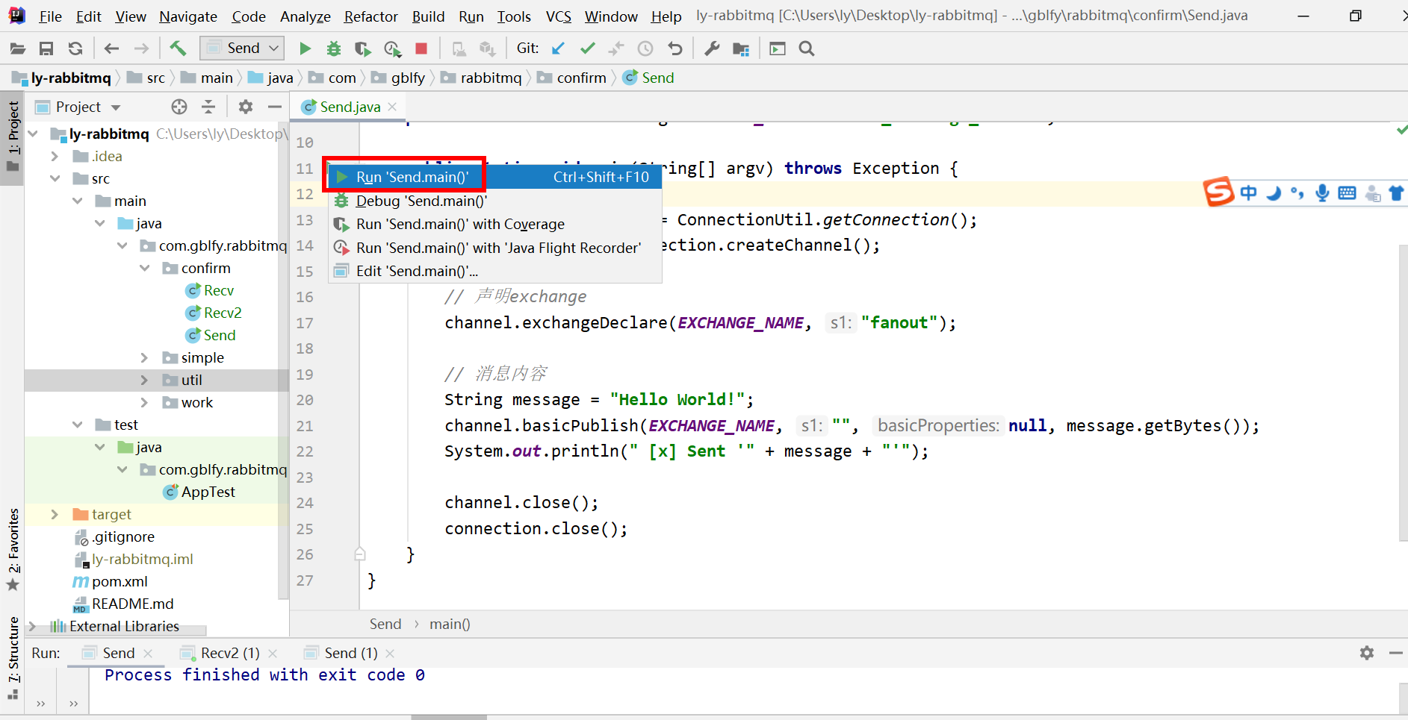Navigate forward with the right arrow
1408x720 pixels.
tap(141, 48)
